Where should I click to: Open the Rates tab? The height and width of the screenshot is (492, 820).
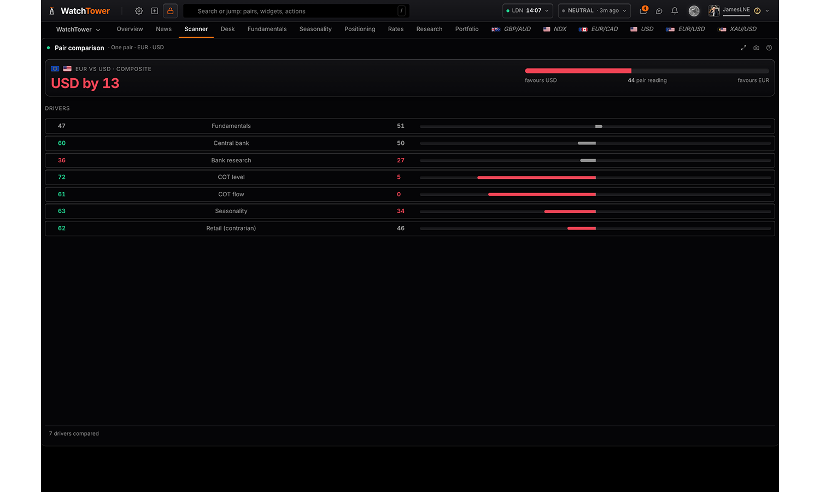point(396,29)
